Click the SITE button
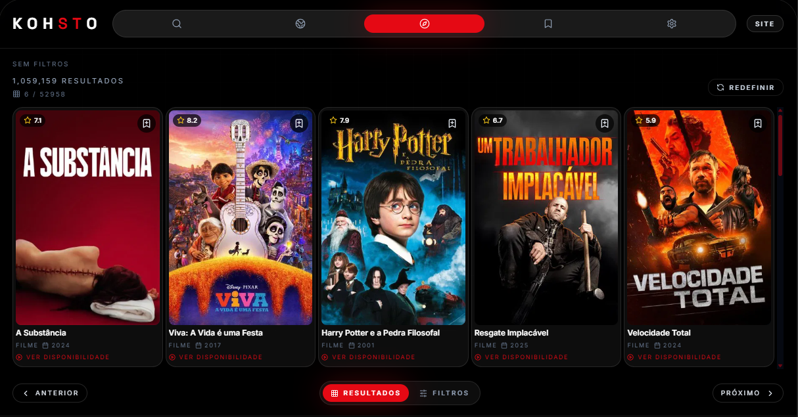 click(764, 24)
